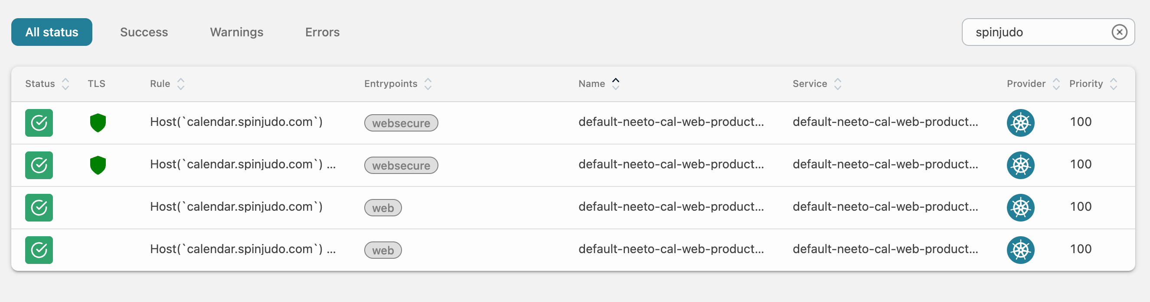Click the websecure entrypoint badge on first row

coord(400,123)
